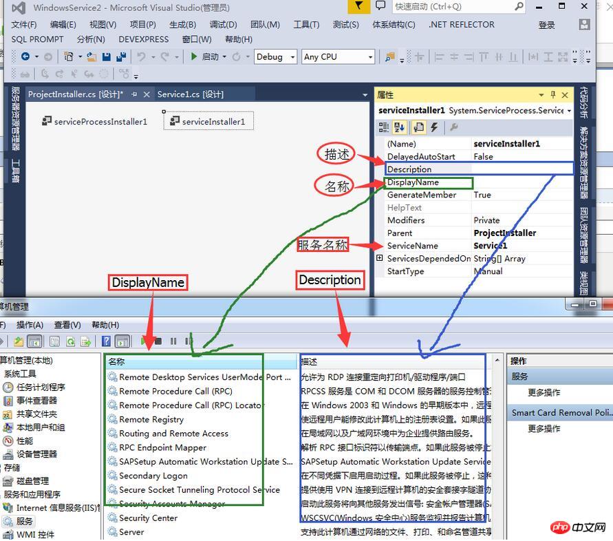This screenshot has height=541, width=613.
Task: Open the Properties object selector dropdown
Action: point(569,111)
